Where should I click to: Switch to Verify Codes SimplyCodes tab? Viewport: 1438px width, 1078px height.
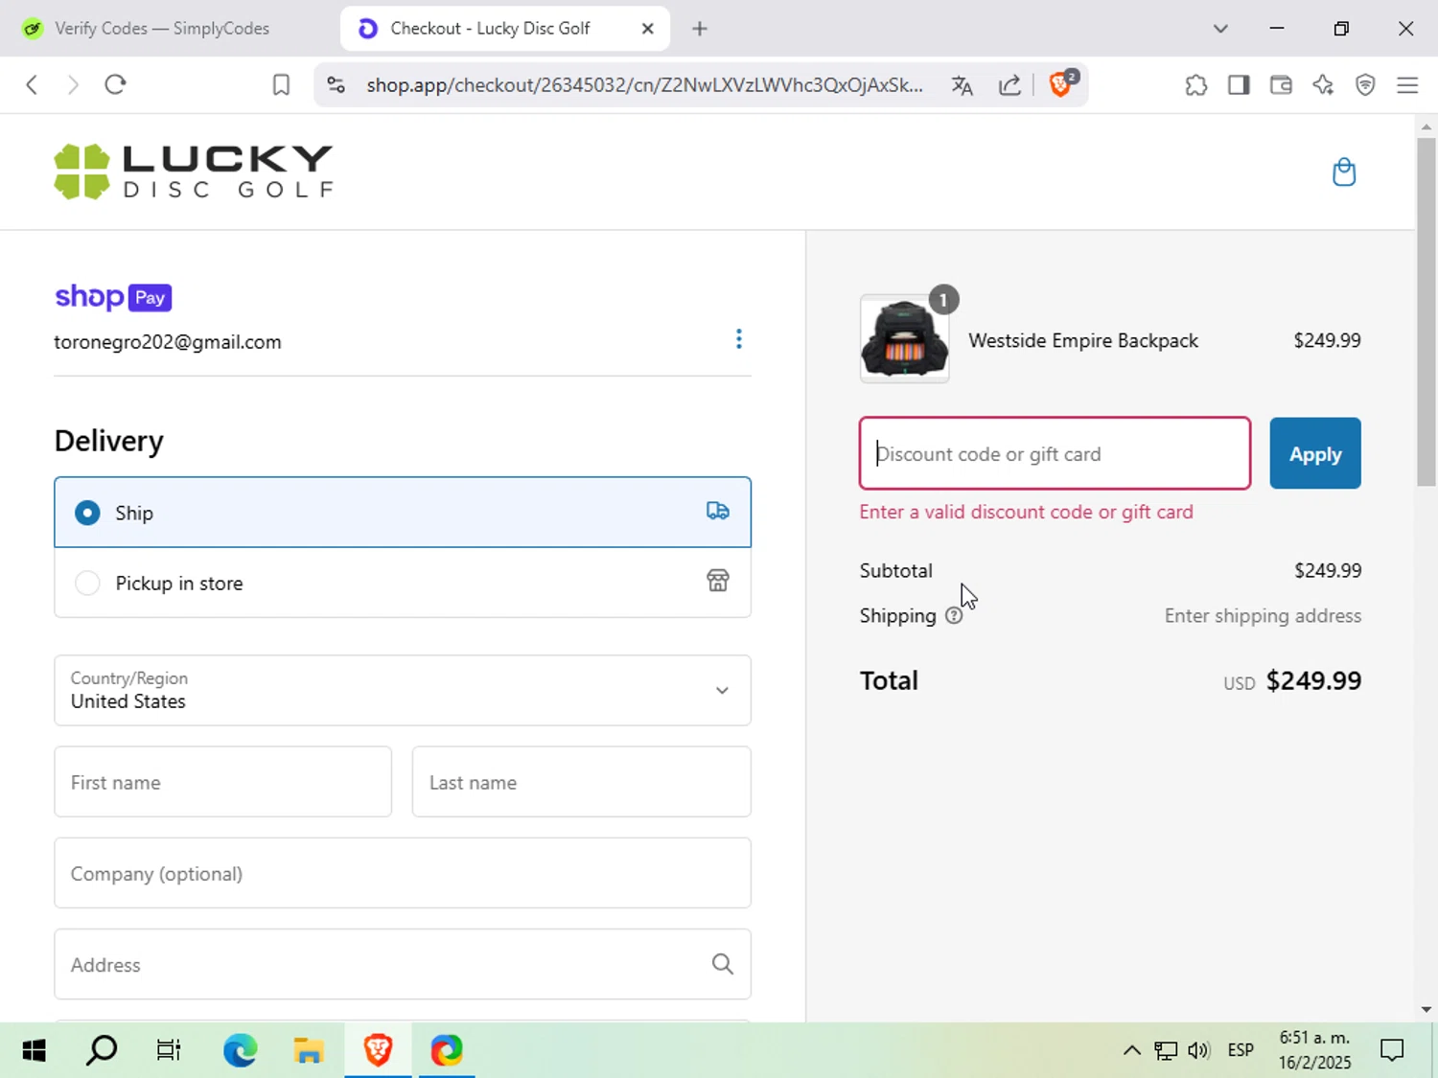coord(163,29)
